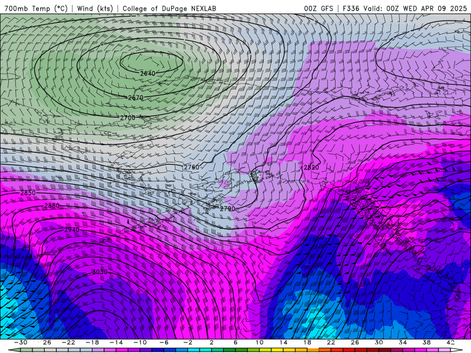Click the 14 colorbar scale value

pyautogui.click(x=283, y=342)
